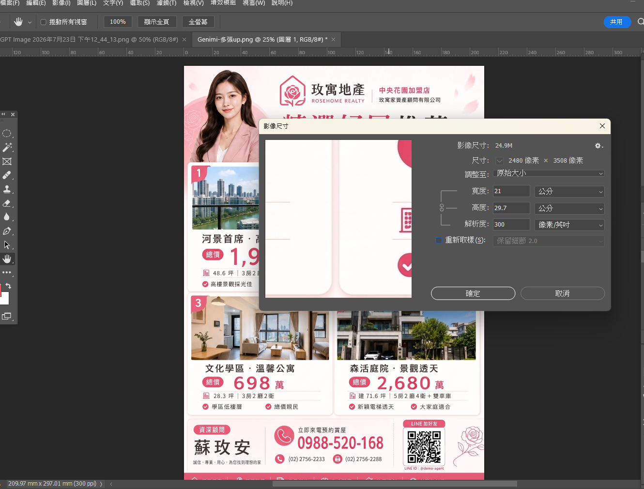Open 寬度 unit 公分 dropdown
The width and height of the screenshot is (644, 489).
point(569,191)
